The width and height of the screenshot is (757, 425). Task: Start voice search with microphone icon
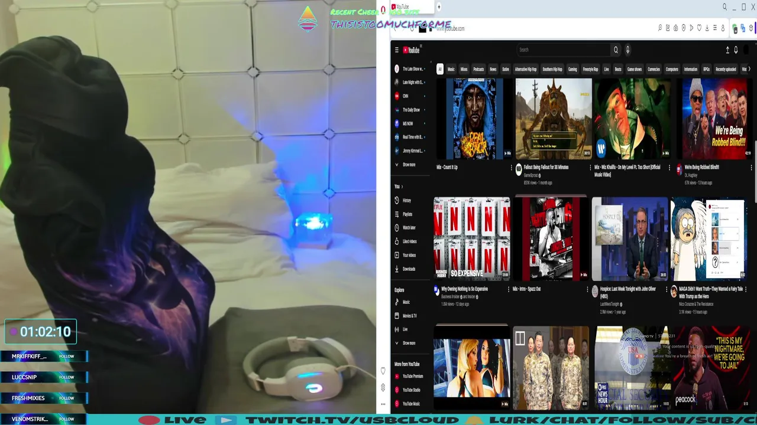pyautogui.click(x=627, y=50)
